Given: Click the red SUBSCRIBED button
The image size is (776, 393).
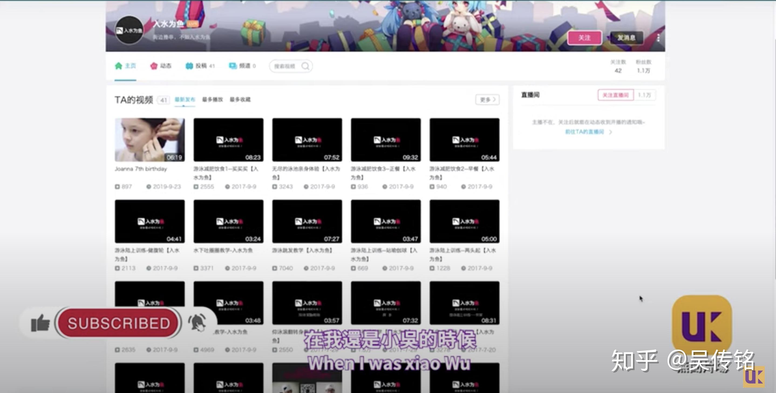Looking at the screenshot, I should point(118,323).
